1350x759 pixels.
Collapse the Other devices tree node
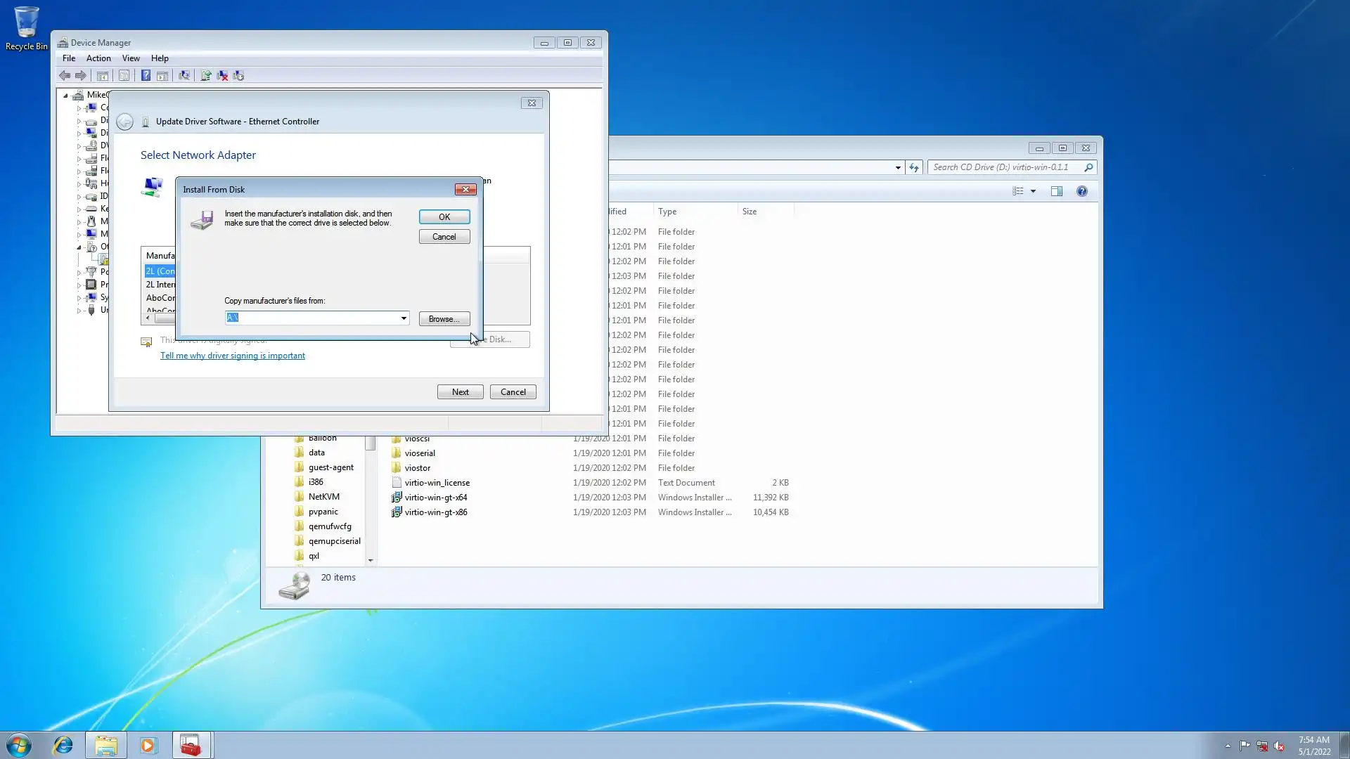pos(79,247)
